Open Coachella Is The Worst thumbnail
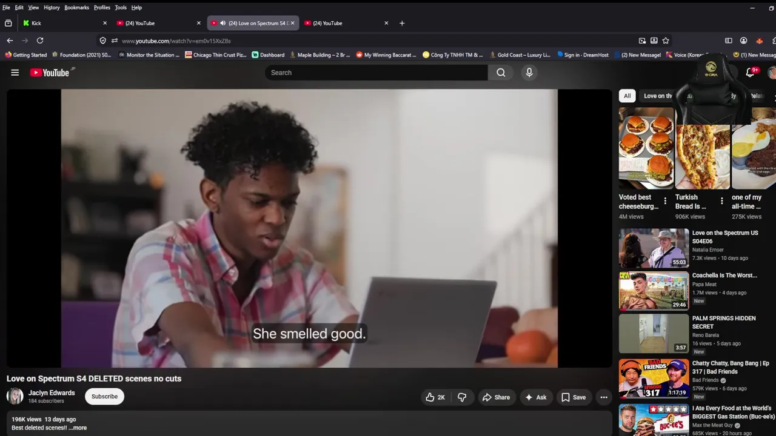The width and height of the screenshot is (776, 436). (654, 291)
